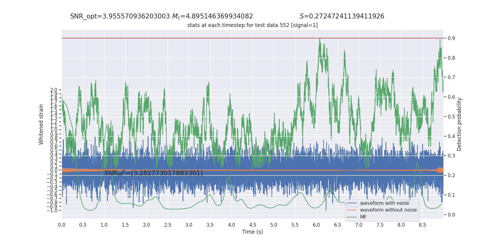The width and height of the screenshot is (493, 246).
Task: Click the SNR_MF annotation inside the plot
Action: (x=153, y=173)
